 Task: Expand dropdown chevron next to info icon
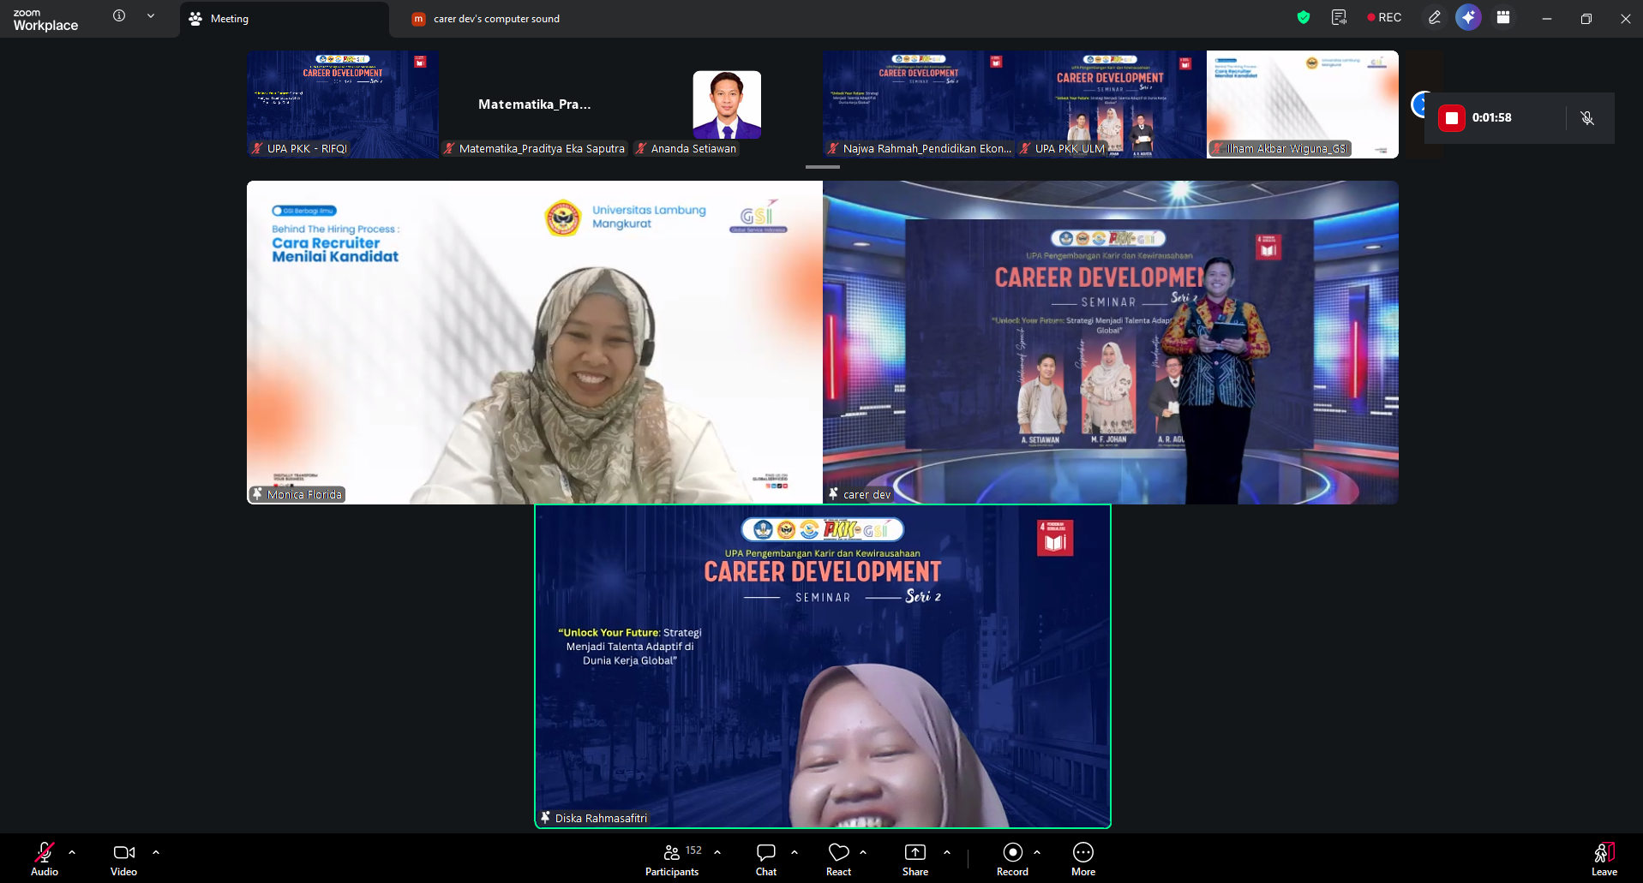coord(151,15)
